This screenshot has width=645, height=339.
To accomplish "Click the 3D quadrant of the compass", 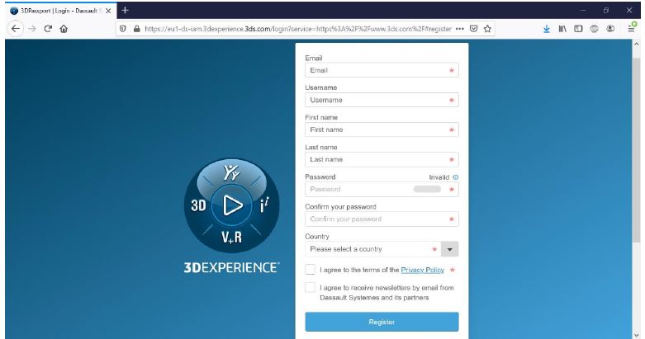I will [198, 205].
